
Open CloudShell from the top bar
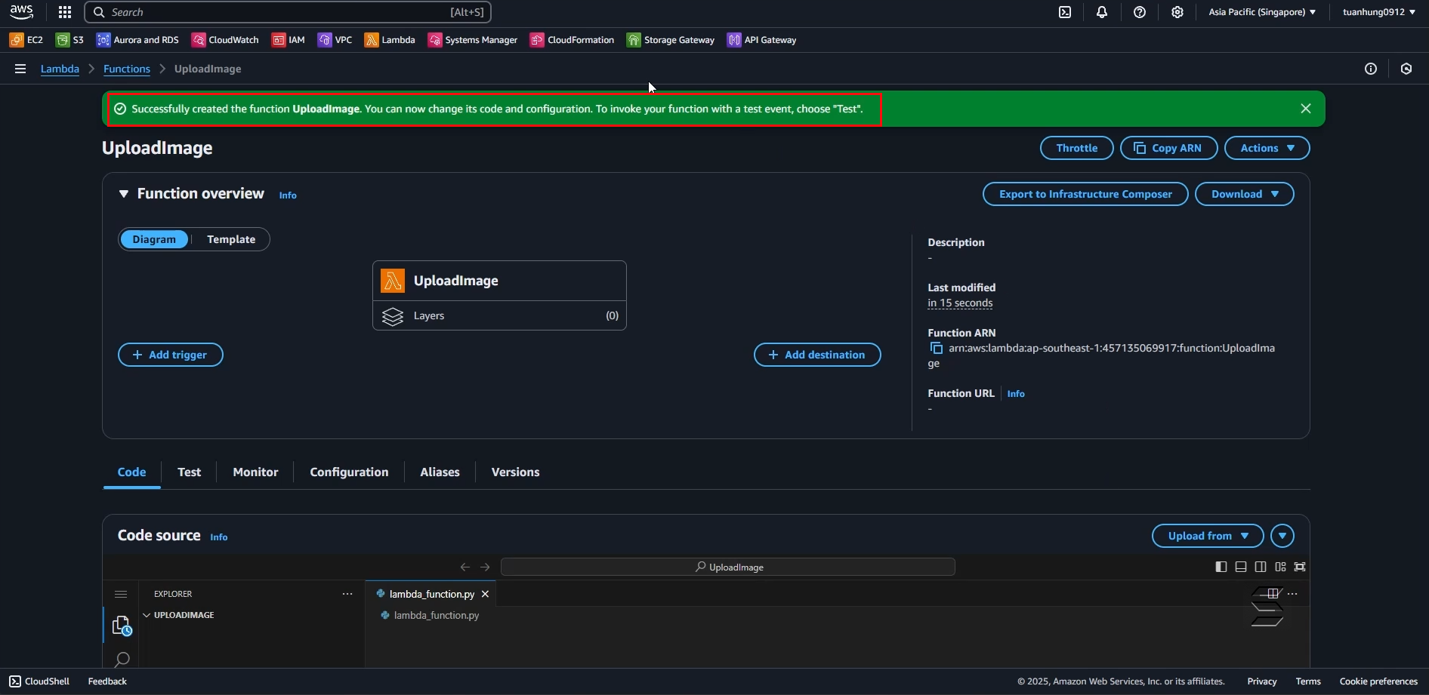[1065, 12]
